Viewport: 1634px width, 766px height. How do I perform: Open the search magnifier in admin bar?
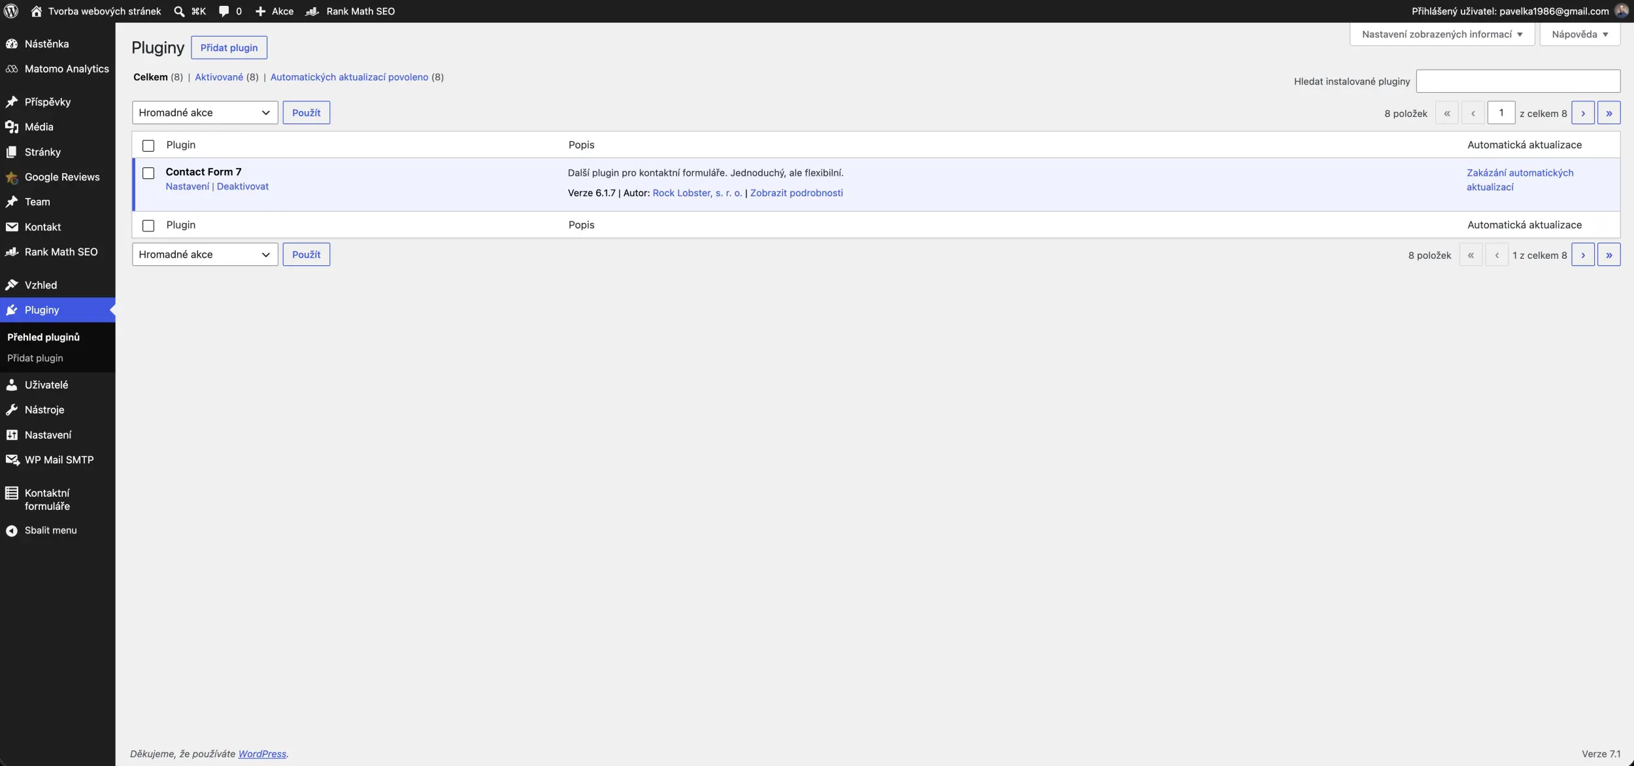[179, 11]
